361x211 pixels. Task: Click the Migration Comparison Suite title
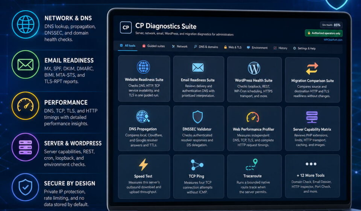[x=312, y=81]
